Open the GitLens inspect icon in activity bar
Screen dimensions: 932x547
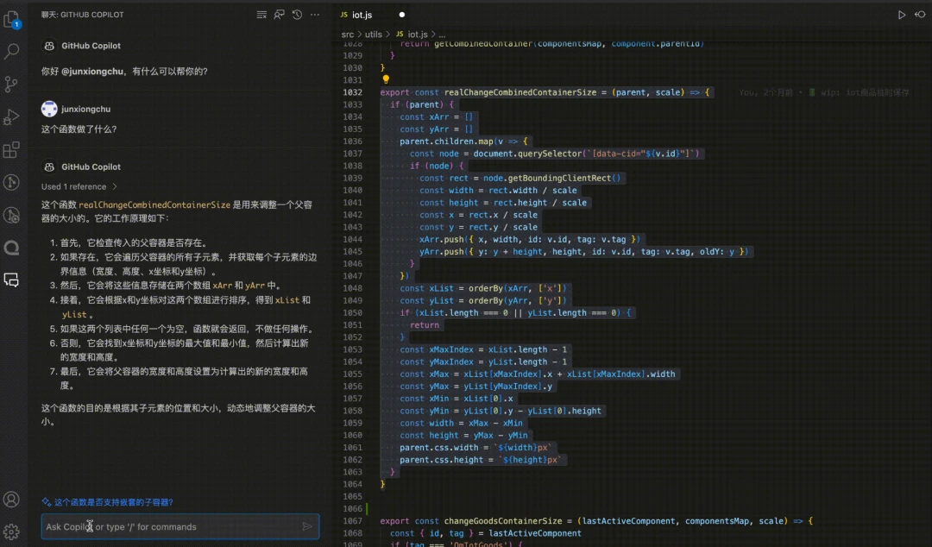[12, 215]
